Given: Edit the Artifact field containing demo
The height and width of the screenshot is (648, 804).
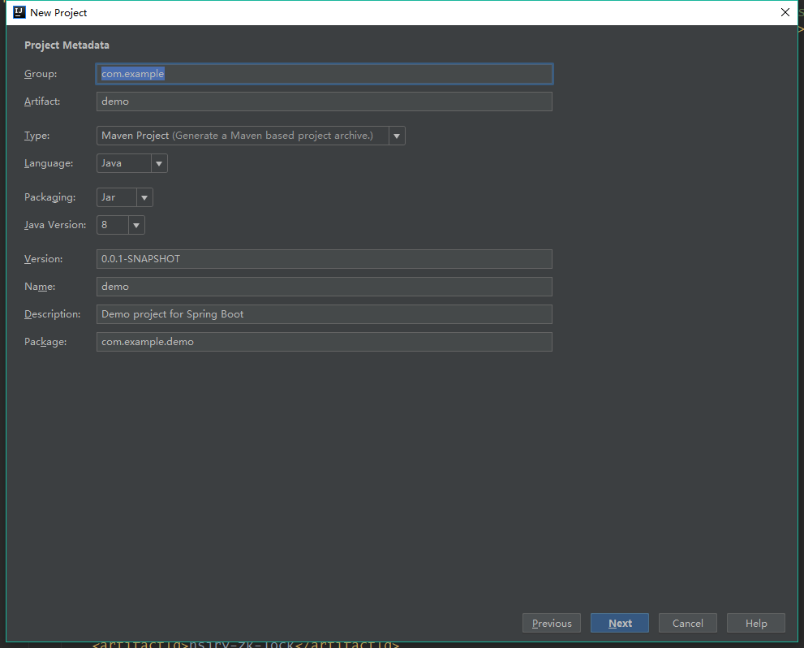Looking at the screenshot, I should (x=324, y=102).
